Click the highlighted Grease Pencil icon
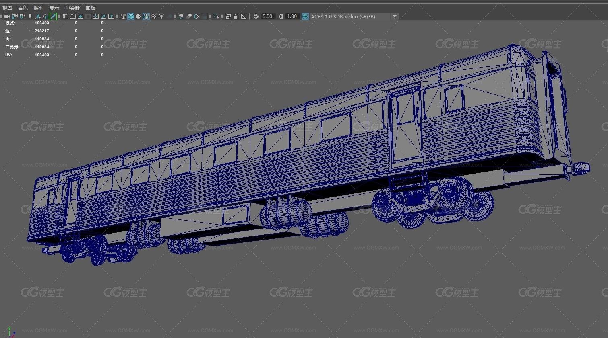The image size is (608, 338). click(53, 16)
